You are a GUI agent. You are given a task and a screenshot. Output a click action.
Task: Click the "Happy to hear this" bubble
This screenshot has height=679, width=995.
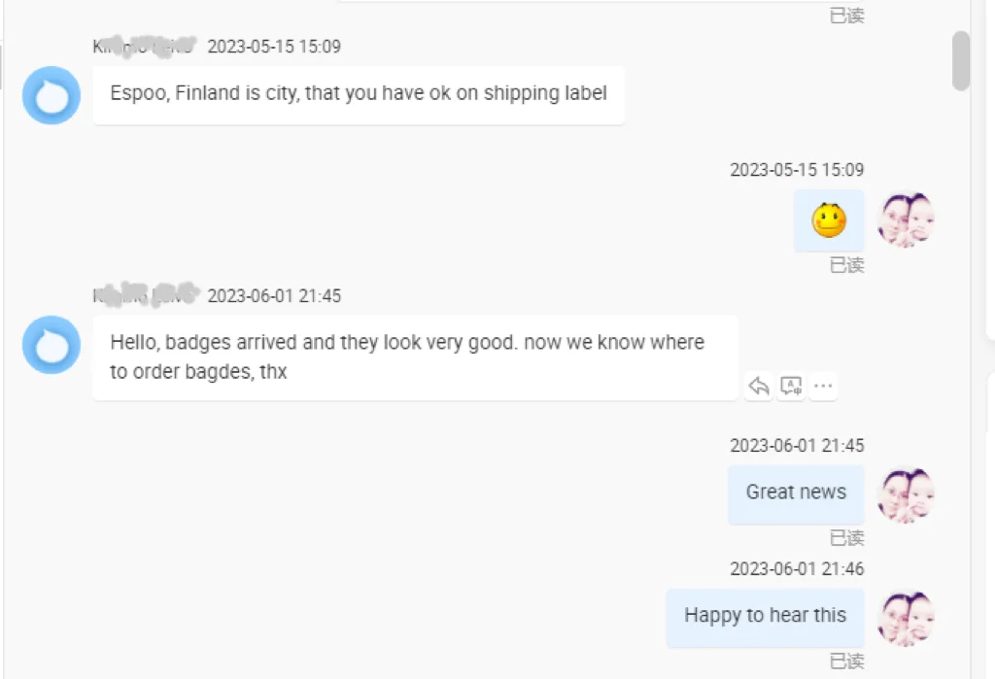pyautogui.click(x=765, y=616)
